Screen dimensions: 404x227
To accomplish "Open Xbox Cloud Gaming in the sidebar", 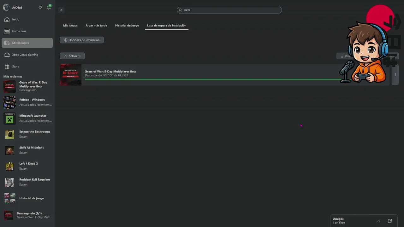I will tap(27, 55).
